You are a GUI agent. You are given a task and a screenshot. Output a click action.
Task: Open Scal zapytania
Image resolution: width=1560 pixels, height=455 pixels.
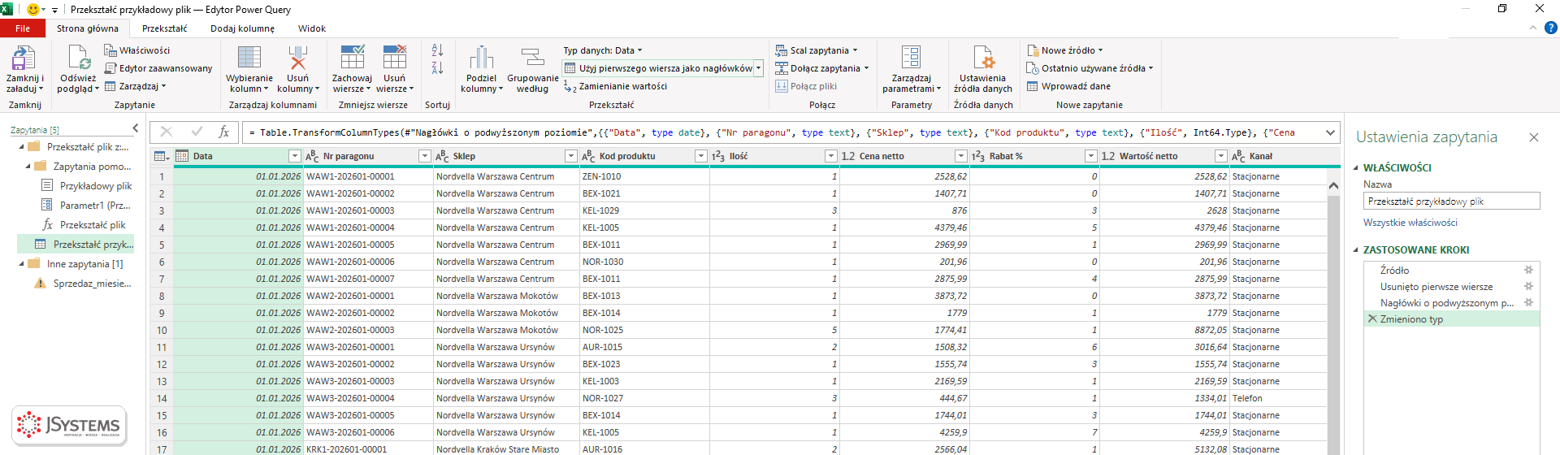click(x=817, y=50)
